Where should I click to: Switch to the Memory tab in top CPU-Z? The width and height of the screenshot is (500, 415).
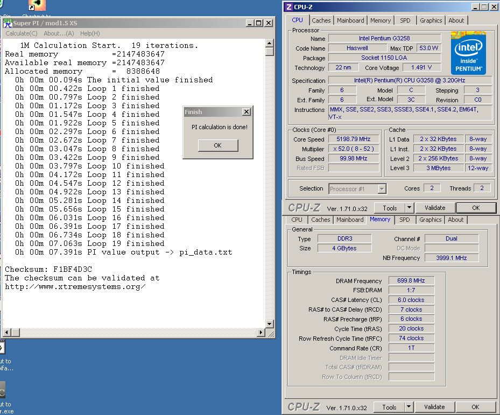click(381, 20)
